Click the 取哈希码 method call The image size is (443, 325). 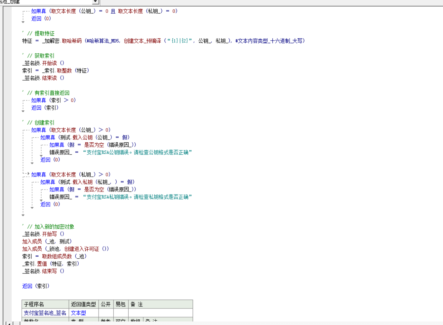tap(72, 41)
